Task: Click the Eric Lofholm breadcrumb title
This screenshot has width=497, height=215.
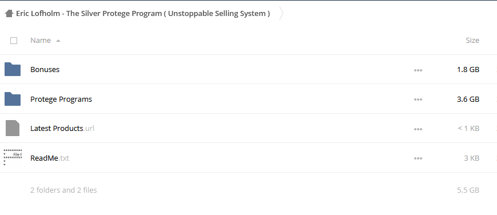Action: [x=143, y=14]
